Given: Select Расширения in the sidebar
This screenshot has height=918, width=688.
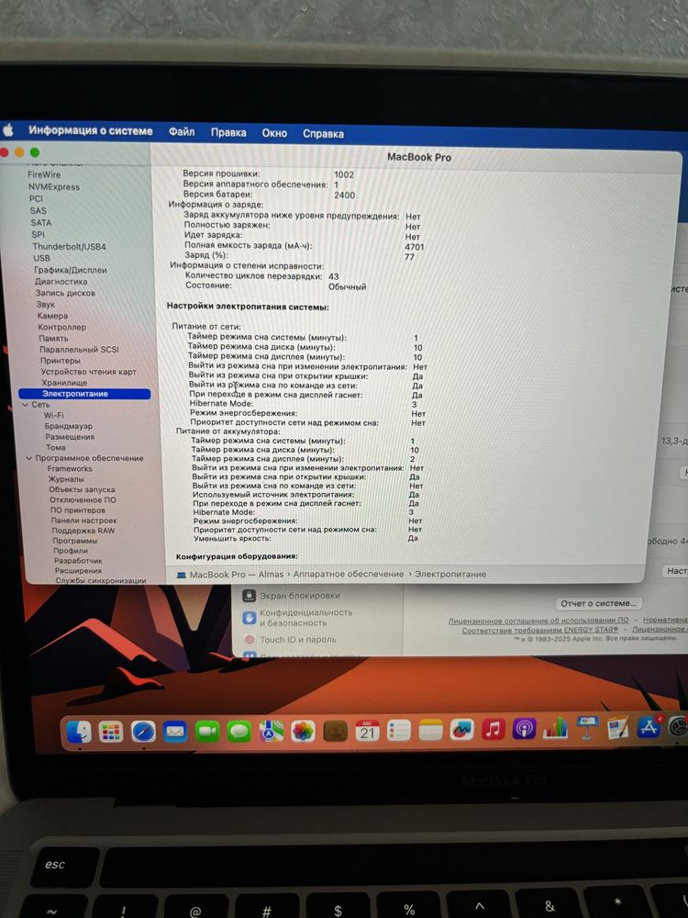Looking at the screenshot, I should click(78, 571).
